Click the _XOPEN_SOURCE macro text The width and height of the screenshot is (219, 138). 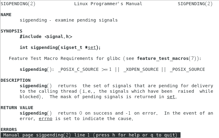[141, 69]
